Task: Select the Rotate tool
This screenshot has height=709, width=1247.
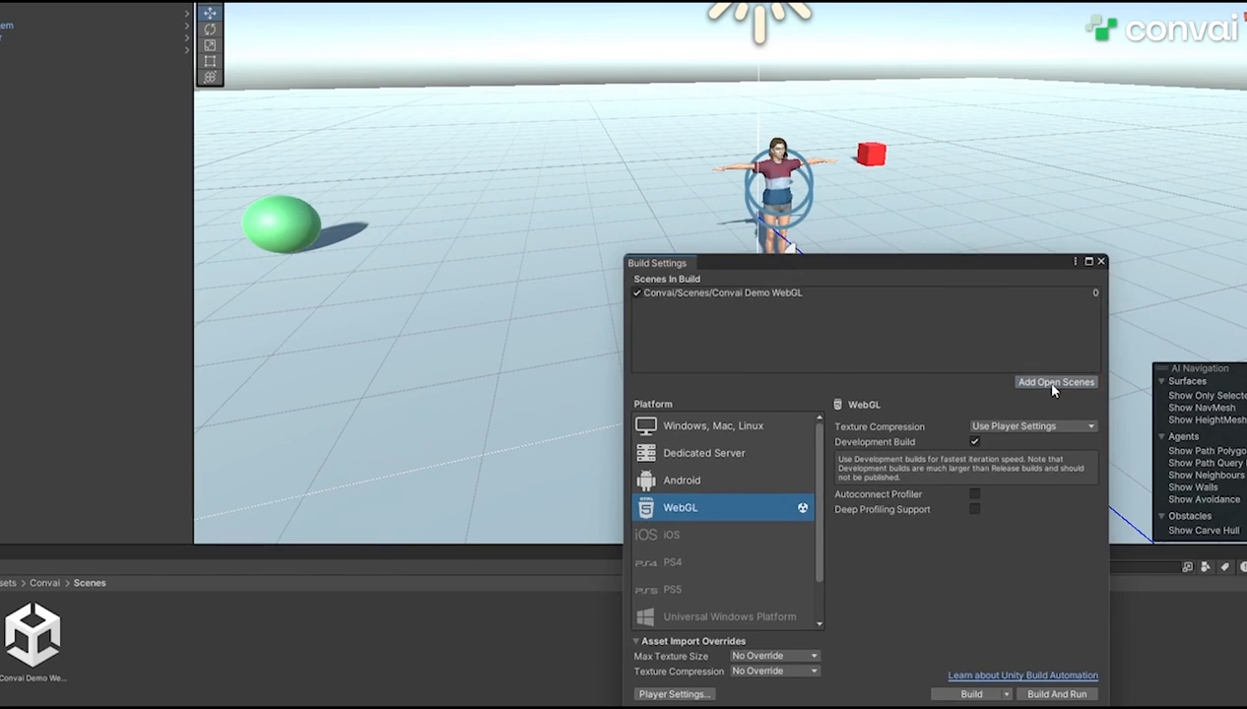Action: [210, 30]
